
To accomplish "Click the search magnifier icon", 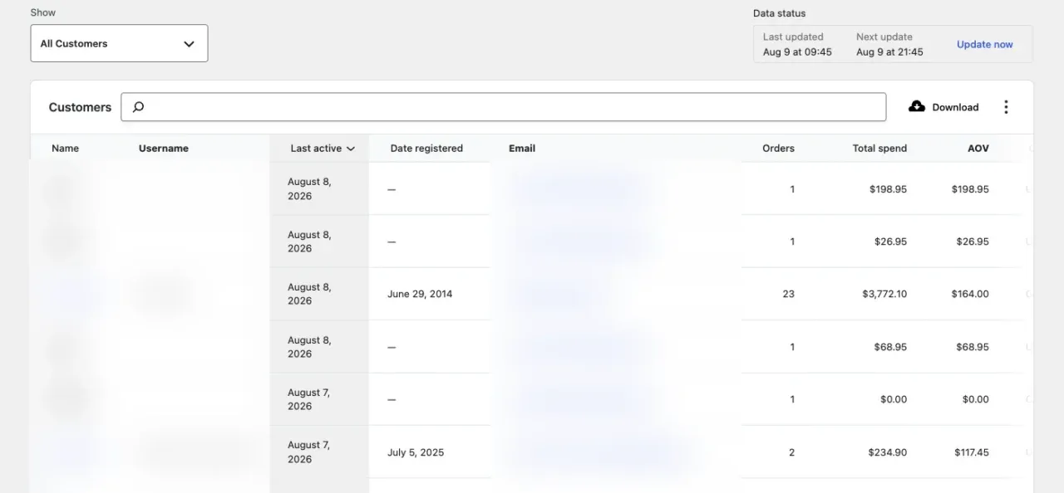I will 139,107.
